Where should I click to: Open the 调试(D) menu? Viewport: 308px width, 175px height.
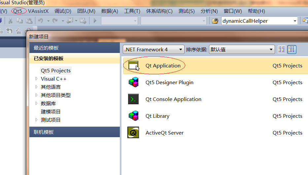(63, 11)
